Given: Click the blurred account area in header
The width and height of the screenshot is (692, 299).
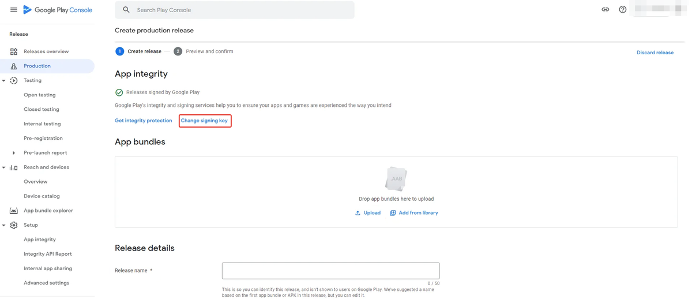Looking at the screenshot, I should [661, 9].
